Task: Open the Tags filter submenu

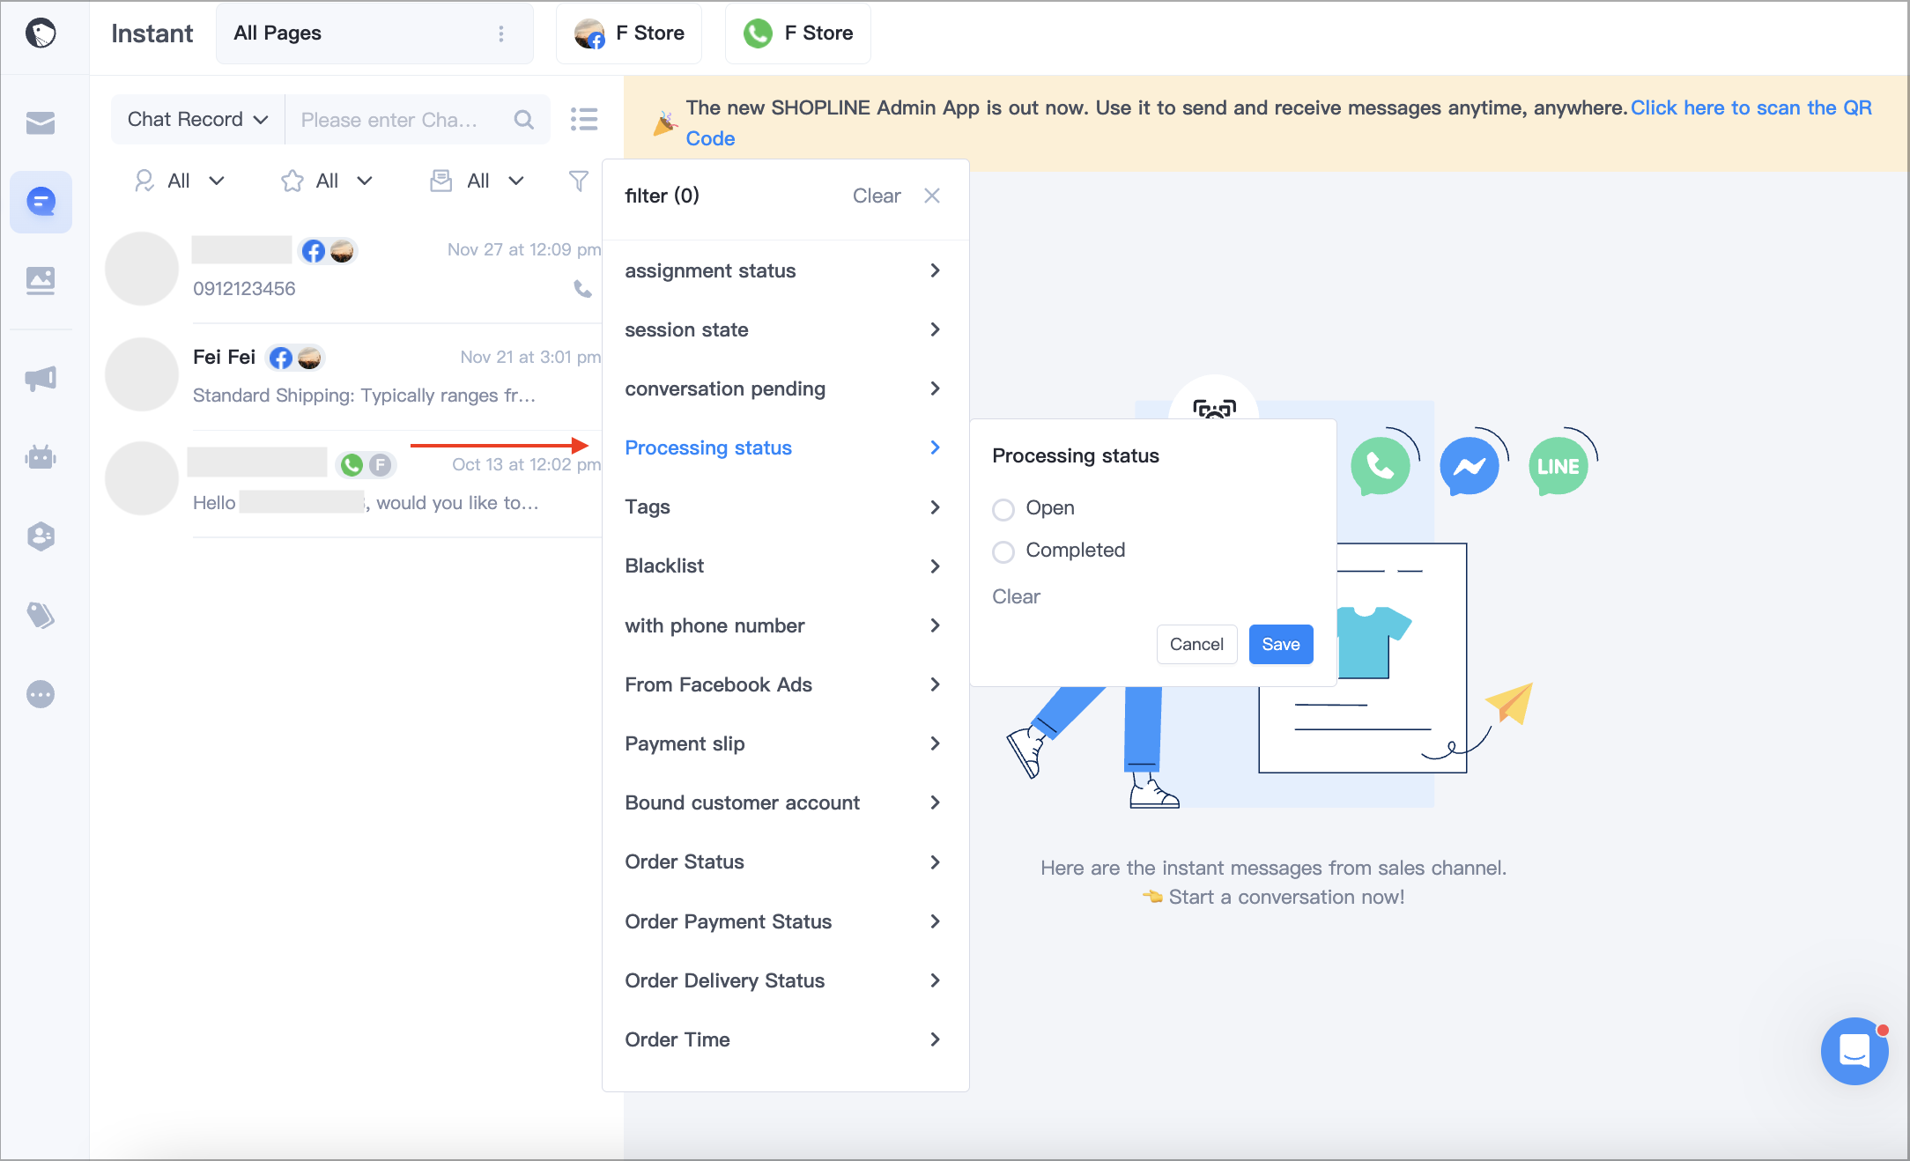Action: coord(783,507)
